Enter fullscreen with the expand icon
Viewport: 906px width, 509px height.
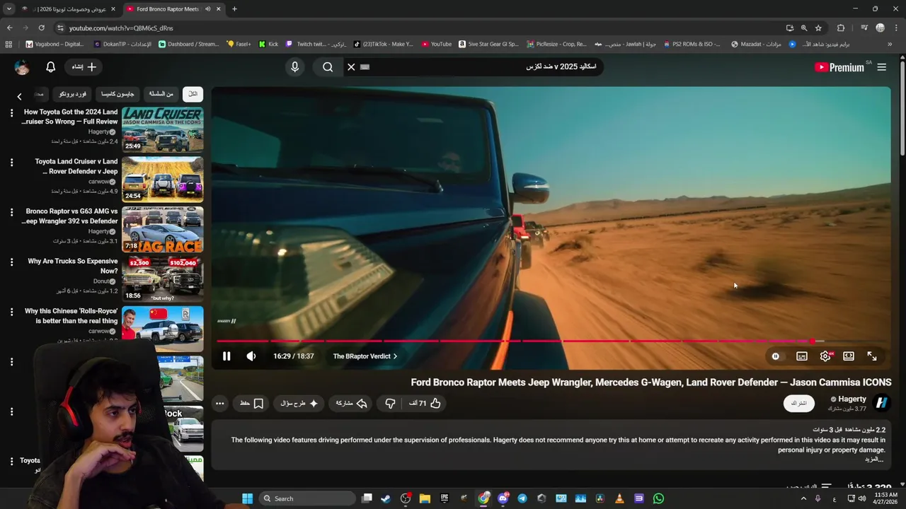pos(872,356)
